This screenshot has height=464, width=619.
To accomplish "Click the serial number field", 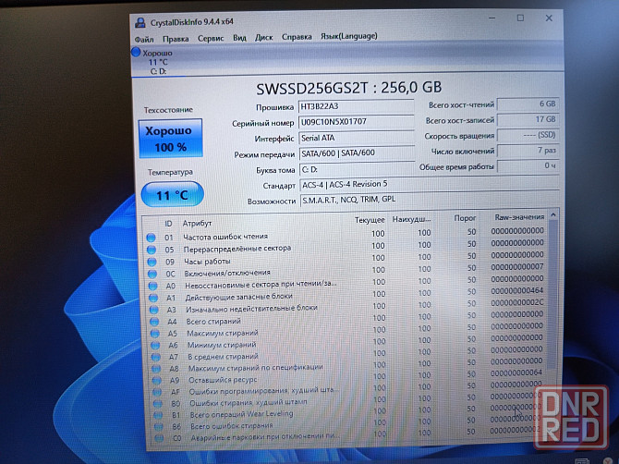I will tap(357, 122).
